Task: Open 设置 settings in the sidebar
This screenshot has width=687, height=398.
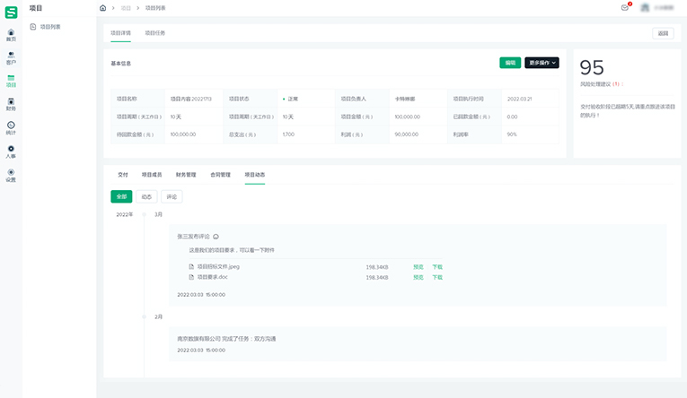Action: 11,174
